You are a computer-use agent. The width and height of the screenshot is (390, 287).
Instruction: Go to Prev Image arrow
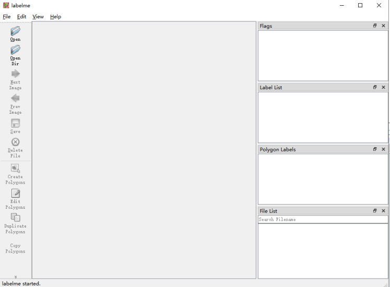16,98
